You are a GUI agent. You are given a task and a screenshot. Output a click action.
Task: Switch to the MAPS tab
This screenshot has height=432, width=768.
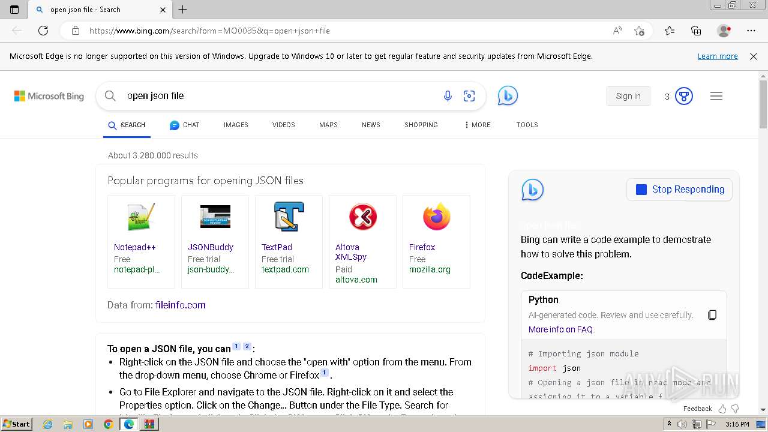click(x=328, y=125)
